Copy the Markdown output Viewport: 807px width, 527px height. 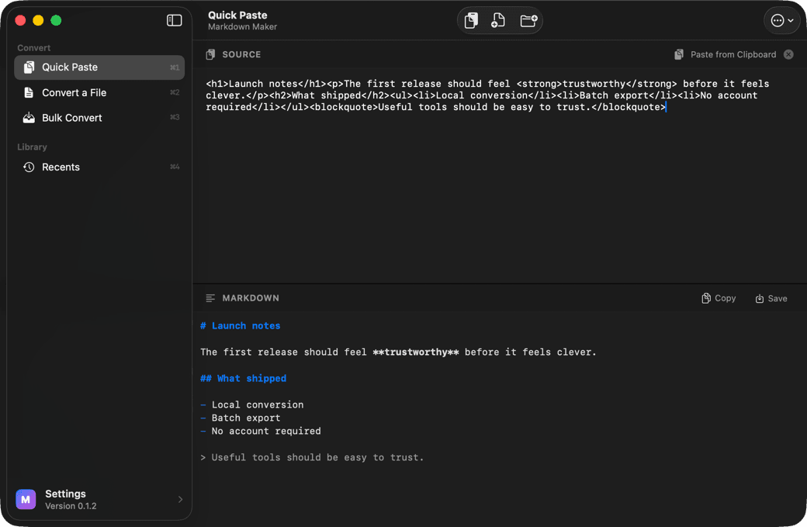[719, 298]
